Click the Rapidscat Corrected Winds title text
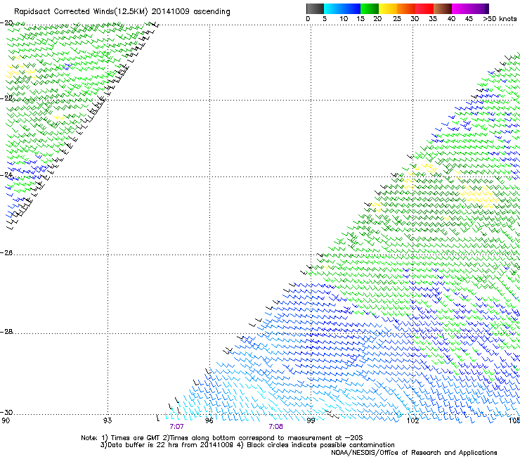 (122, 12)
